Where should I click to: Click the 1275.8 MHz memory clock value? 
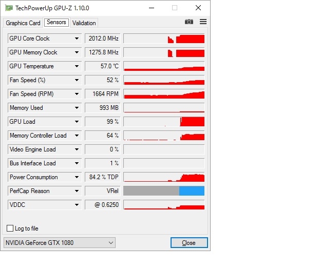tap(103, 52)
